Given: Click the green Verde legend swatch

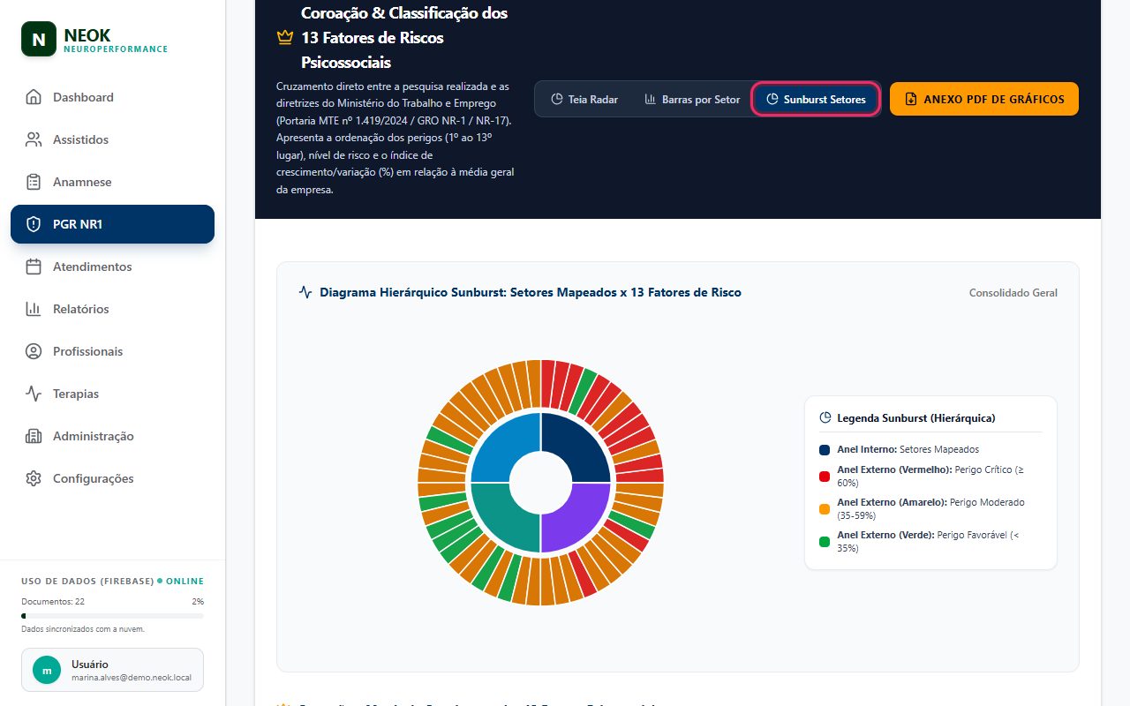Looking at the screenshot, I should [x=825, y=542].
